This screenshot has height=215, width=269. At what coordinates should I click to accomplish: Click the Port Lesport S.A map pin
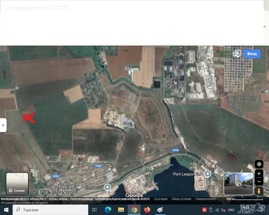click(208, 174)
